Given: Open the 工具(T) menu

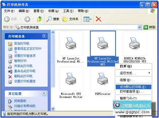Looking at the screenshot, I should point(68,11).
